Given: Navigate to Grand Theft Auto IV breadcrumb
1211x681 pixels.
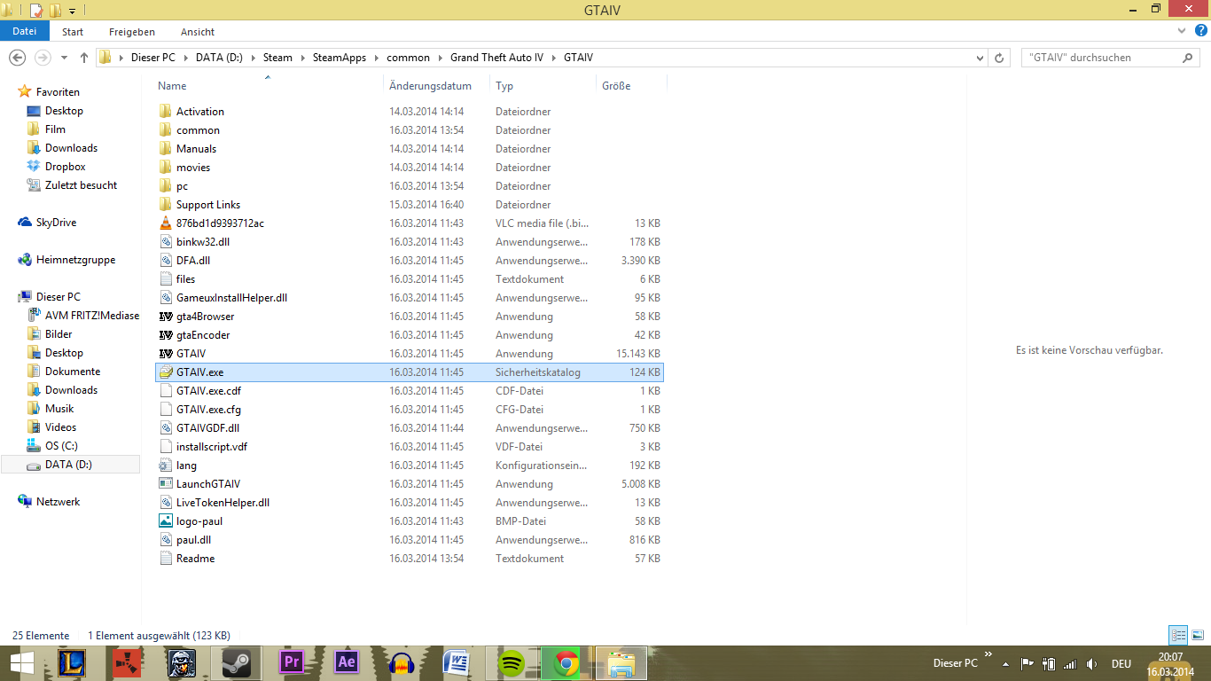Looking at the screenshot, I should tap(496, 58).
